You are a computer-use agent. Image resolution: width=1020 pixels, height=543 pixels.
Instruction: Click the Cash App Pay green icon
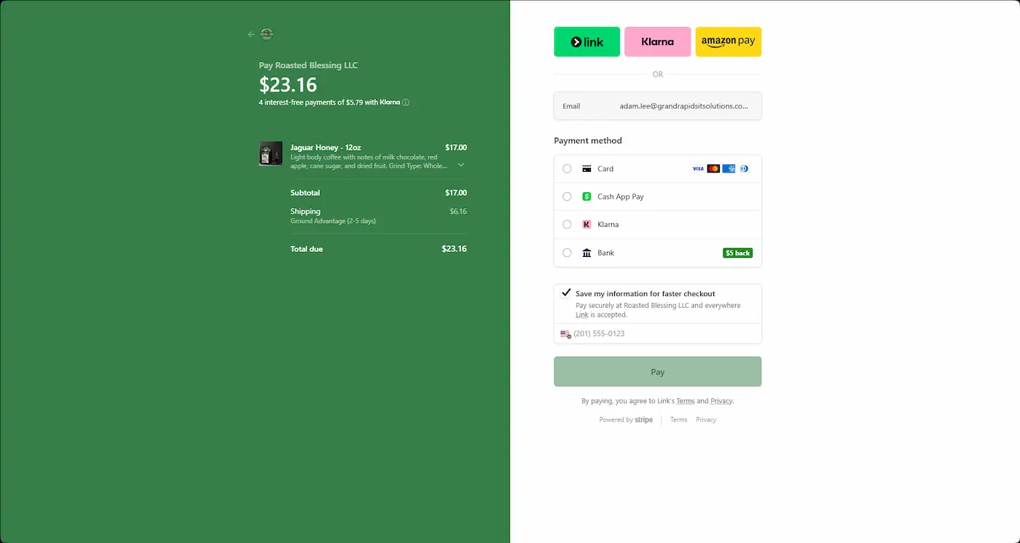coord(586,197)
